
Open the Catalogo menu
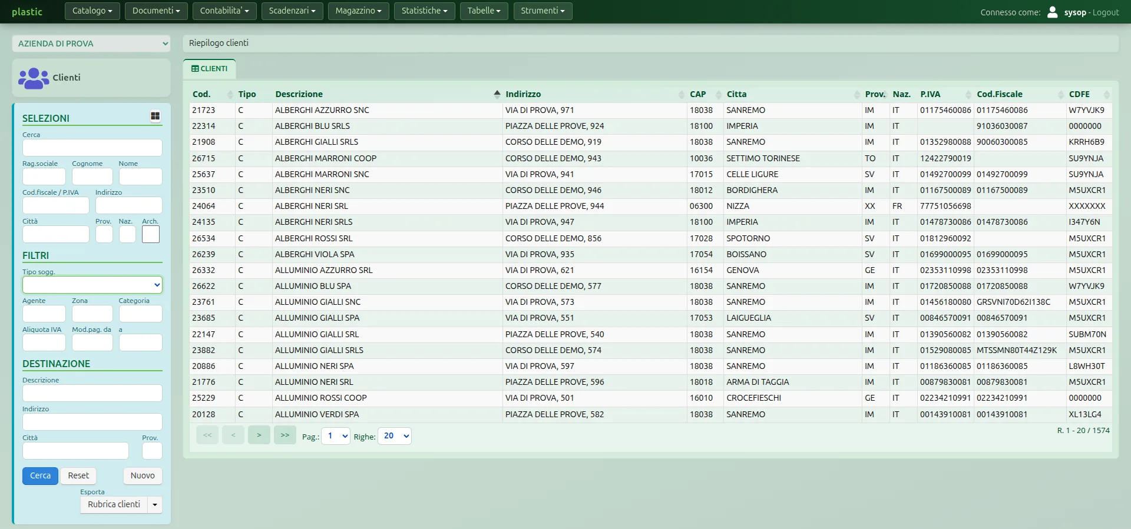click(x=92, y=11)
